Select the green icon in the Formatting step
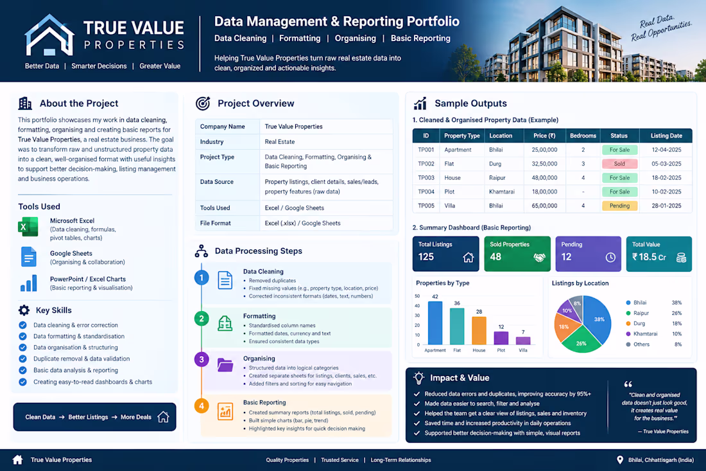Screen dimensions: 706x471 click(x=225, y=324)
